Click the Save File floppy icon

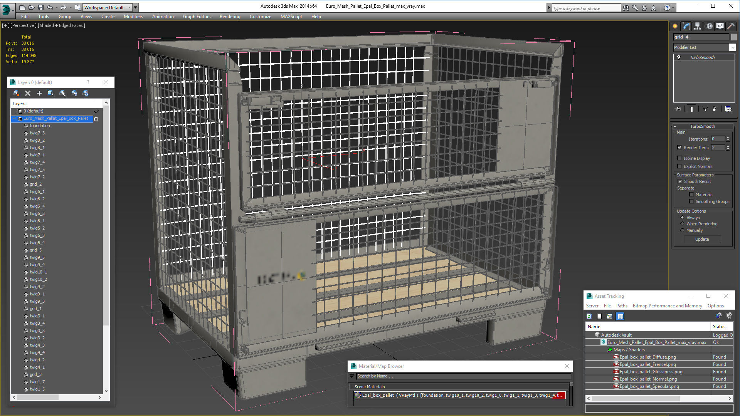pyautogui.click(x=40, y=7)
